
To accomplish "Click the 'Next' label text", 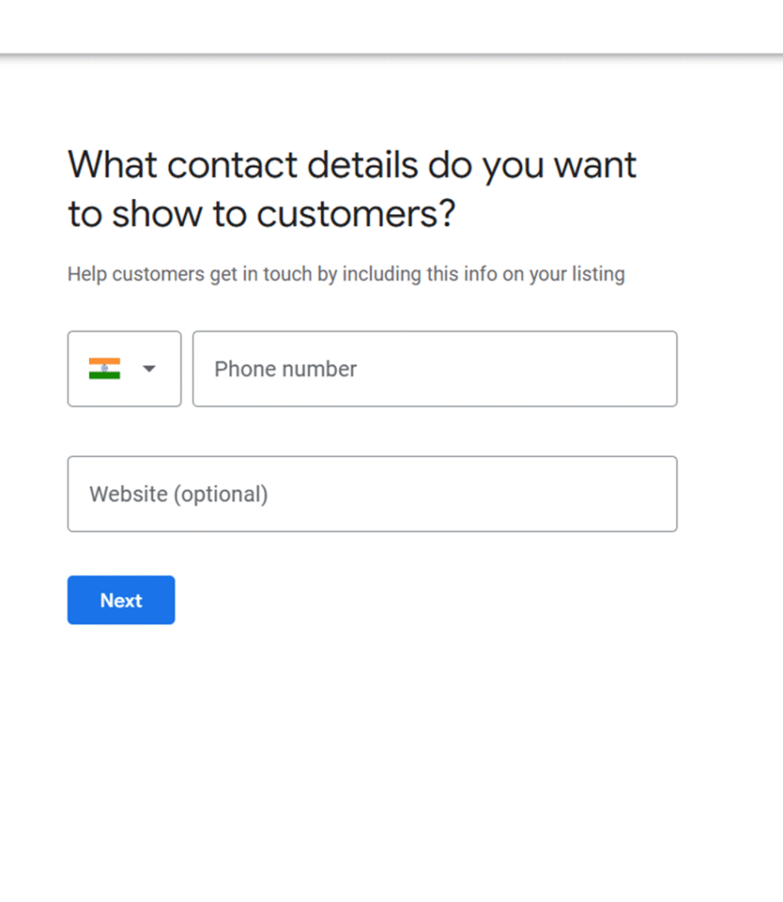I will (121, 600).
